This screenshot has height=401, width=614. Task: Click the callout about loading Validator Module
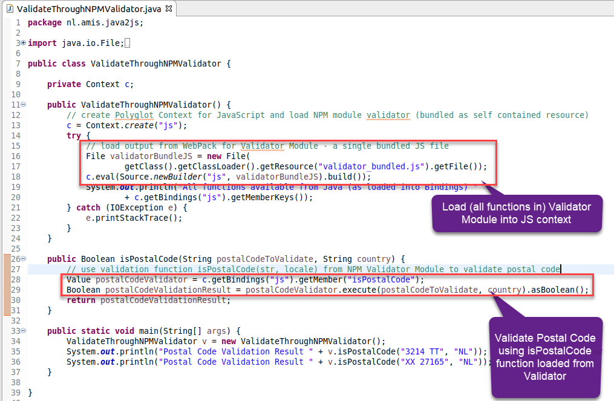pyautogui.click(x=517, y=214)
